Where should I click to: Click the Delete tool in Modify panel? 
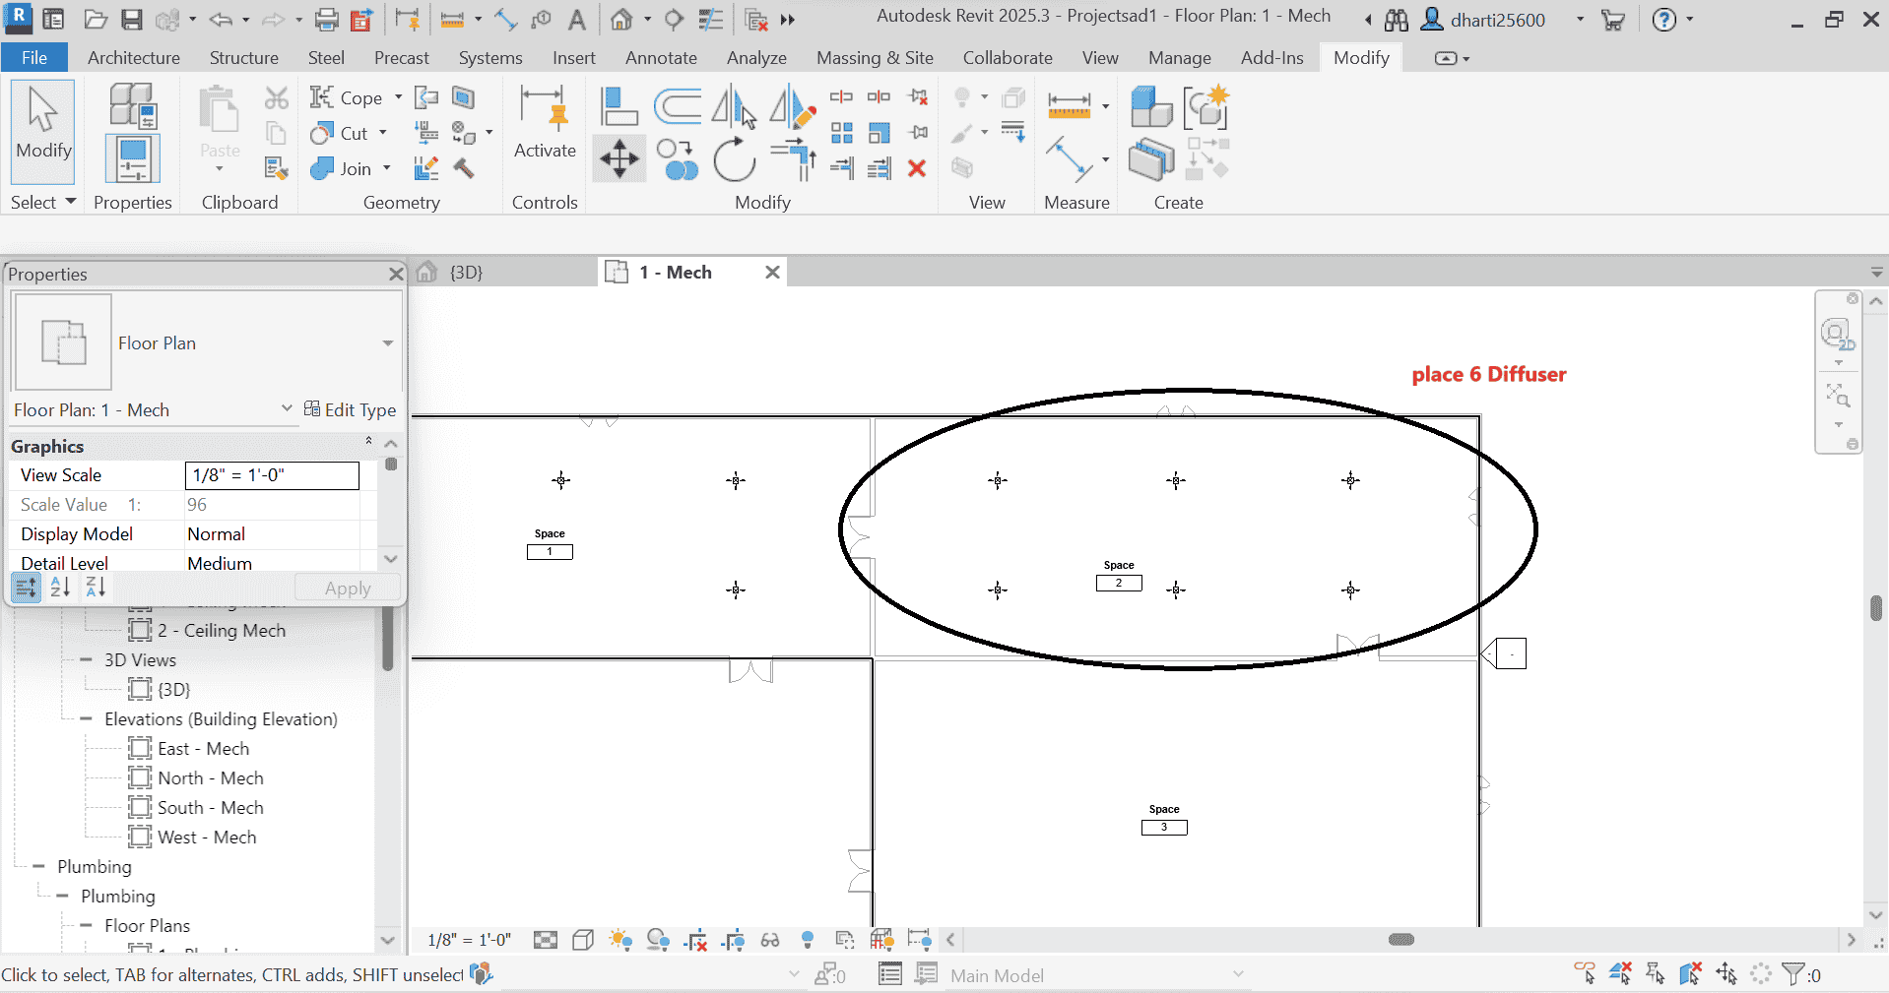(x=916, y=167)
